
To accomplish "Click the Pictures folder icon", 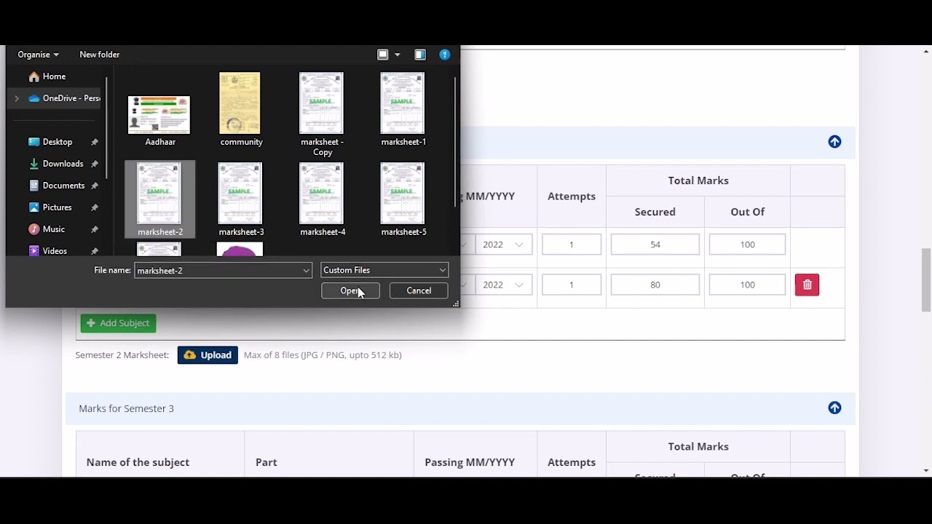I will 33,207.
